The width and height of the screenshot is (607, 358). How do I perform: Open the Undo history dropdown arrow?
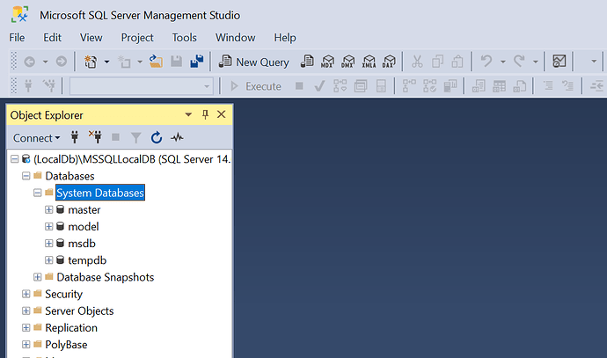[502, 62]
